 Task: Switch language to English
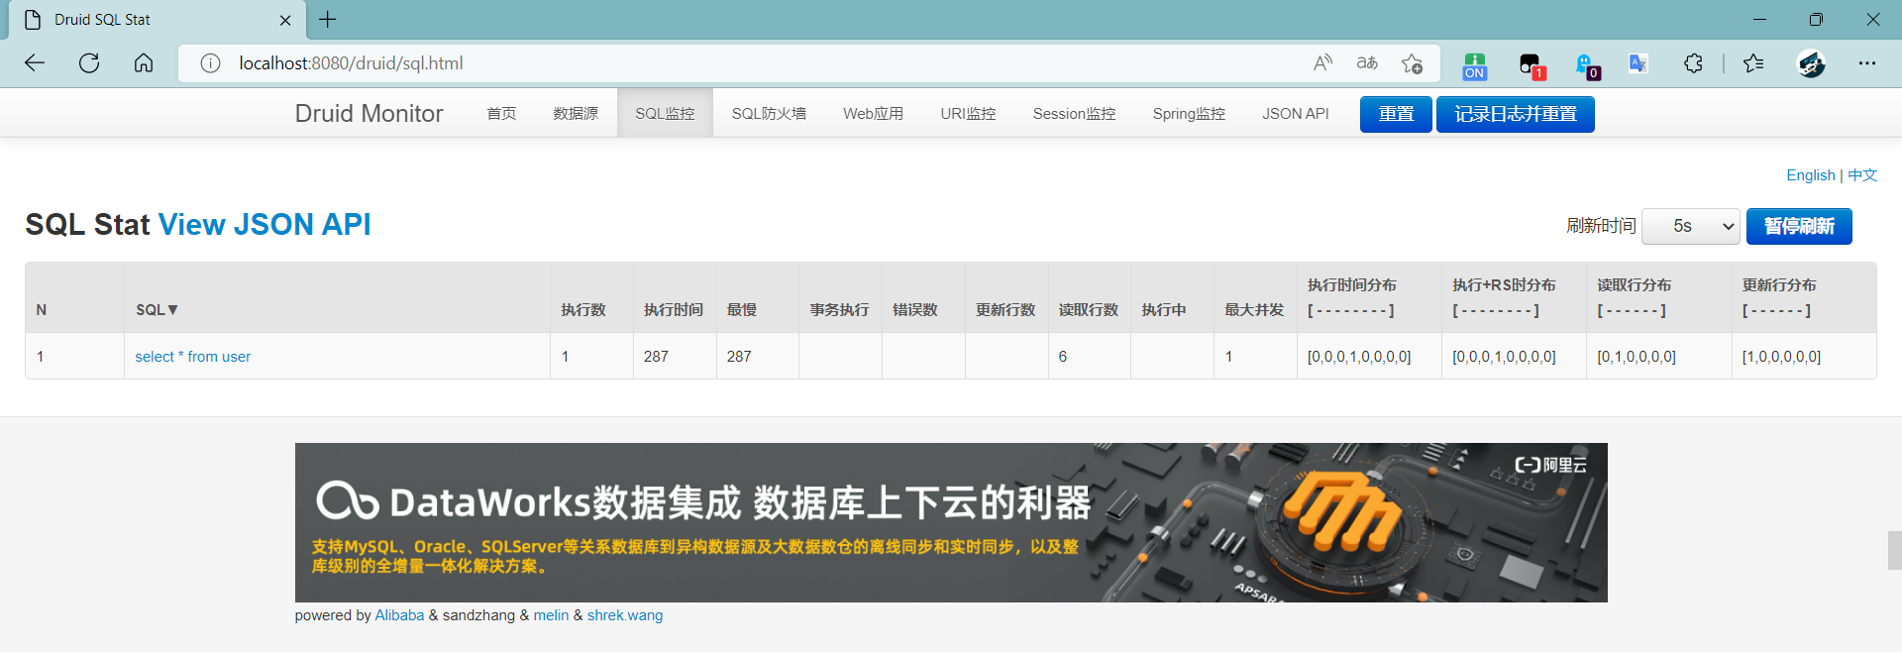pyautogui.click(x=1811, y=175)
